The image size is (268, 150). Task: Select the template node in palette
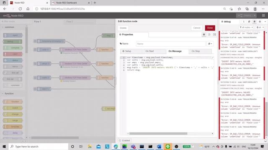coord(13,127)
